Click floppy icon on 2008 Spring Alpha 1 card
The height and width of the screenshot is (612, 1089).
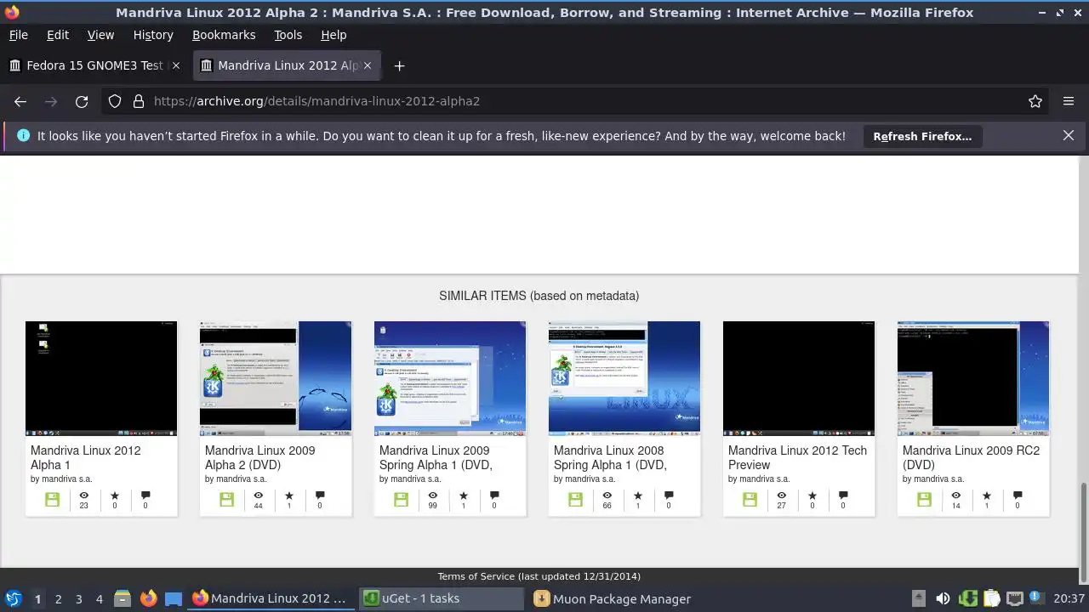[575, 500]
